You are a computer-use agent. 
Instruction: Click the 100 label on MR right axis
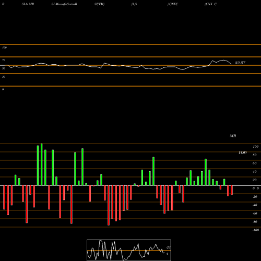255,147
